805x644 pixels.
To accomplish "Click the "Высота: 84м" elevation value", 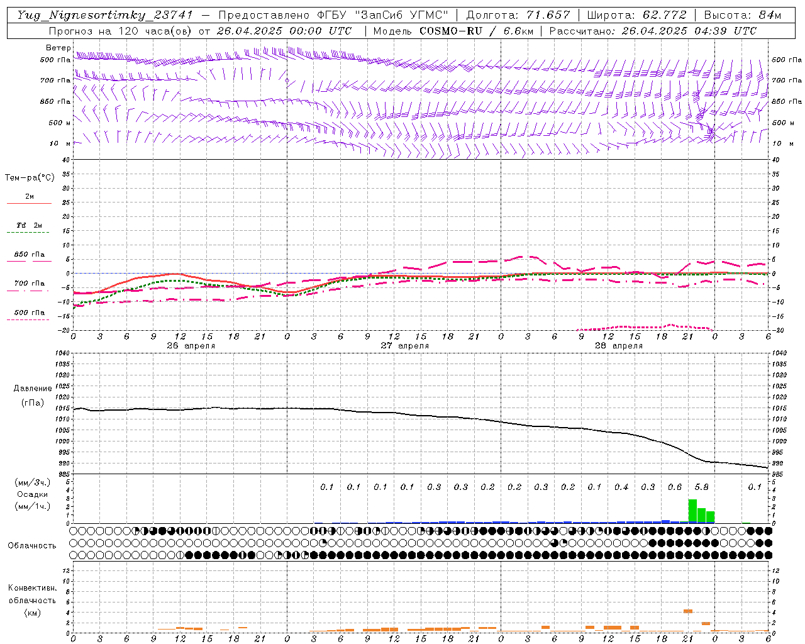I will (743, 15).
